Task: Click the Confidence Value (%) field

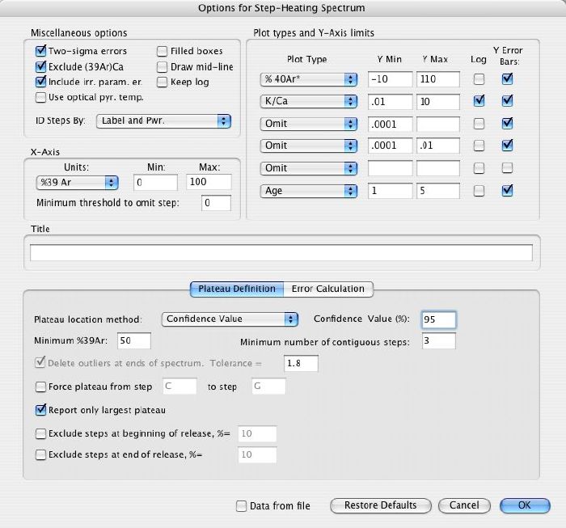Action: pyautogui.click(x=438, y=319)
